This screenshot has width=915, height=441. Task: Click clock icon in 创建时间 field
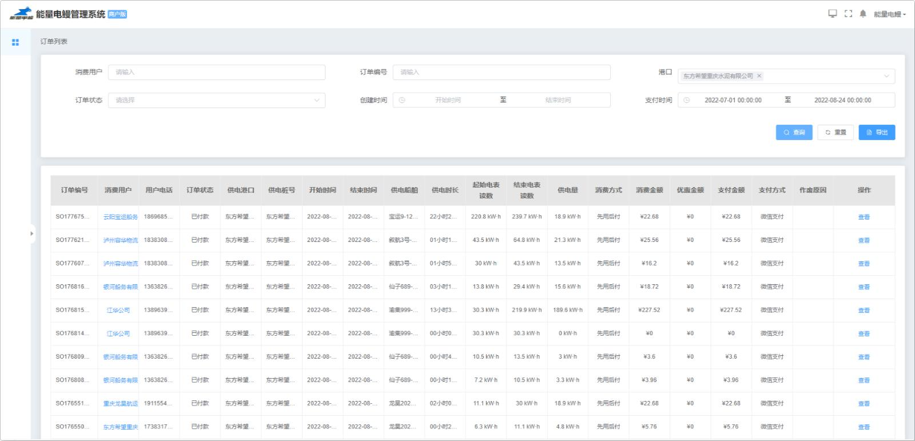(402, 100)
